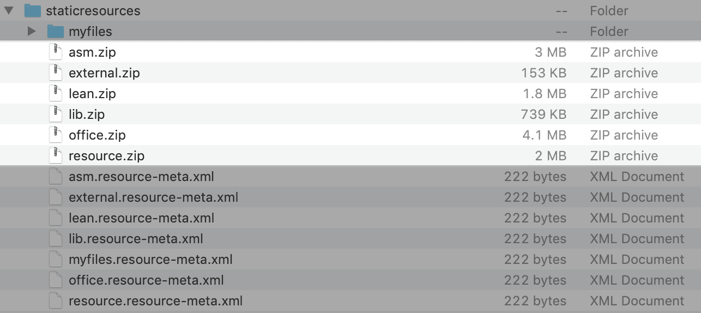
Task: Click the staticresources folder icon
Action: 33,10
